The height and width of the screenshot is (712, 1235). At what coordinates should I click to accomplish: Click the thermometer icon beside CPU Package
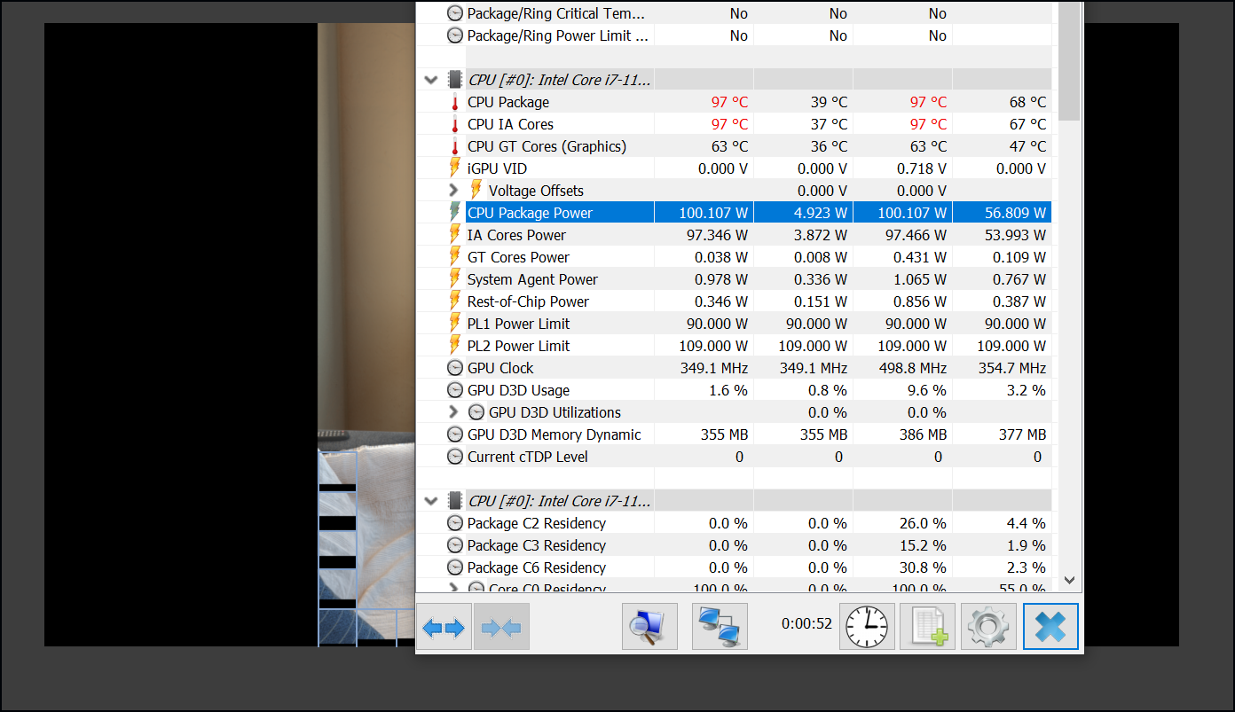455,103
